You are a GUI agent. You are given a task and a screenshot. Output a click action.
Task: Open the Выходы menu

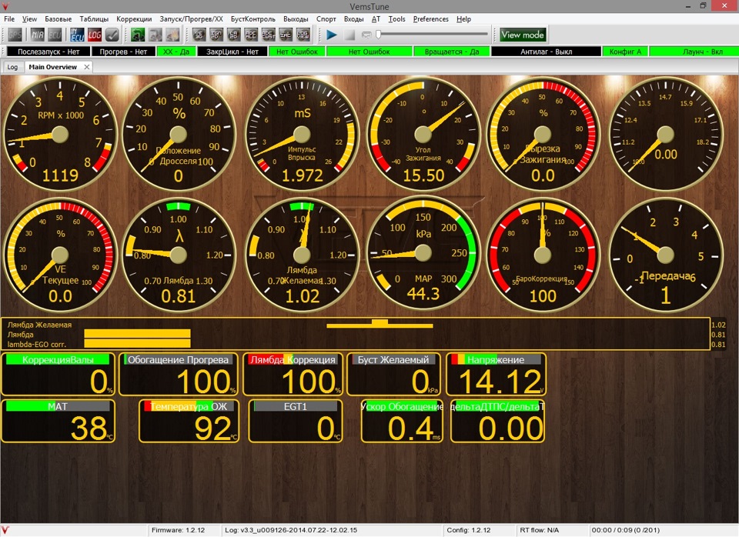click(296, 18)
